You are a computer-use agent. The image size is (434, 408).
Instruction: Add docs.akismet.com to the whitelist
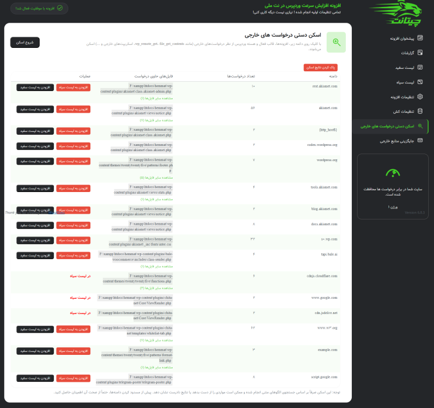coord(35,225)
